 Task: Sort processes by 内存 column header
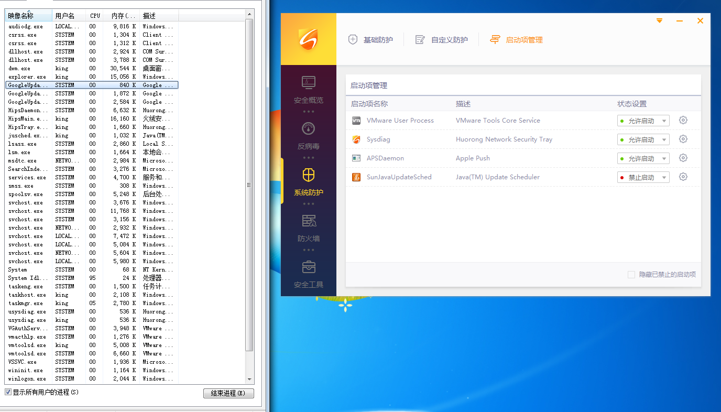[121, 16]
